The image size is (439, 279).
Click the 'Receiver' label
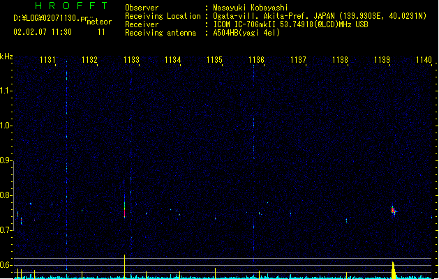[142, 24]
